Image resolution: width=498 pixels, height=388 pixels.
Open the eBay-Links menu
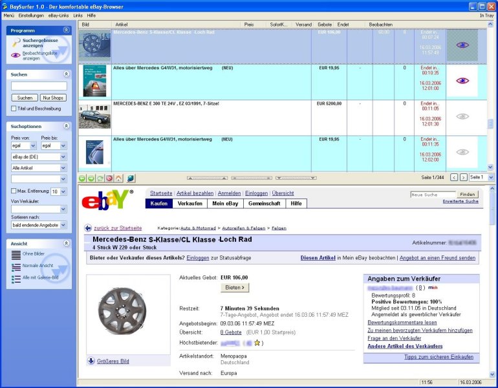(x=58, y=16)
